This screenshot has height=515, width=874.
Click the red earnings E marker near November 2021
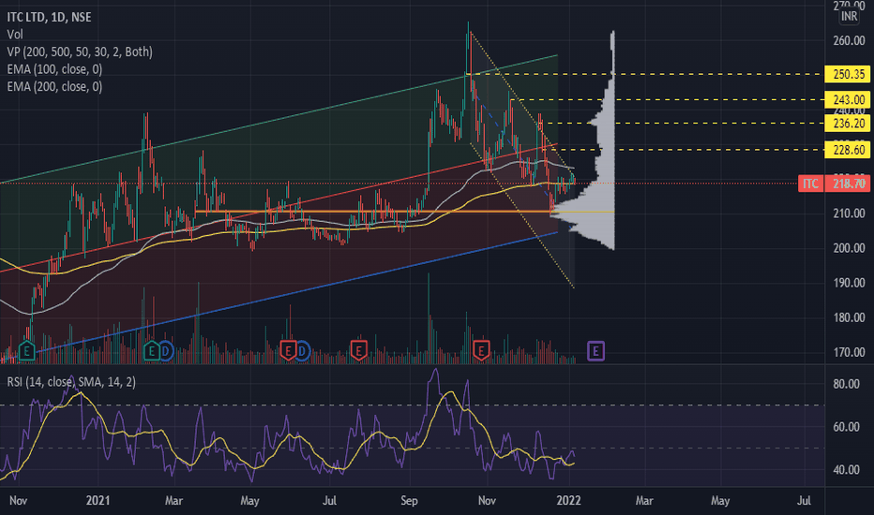481,351
